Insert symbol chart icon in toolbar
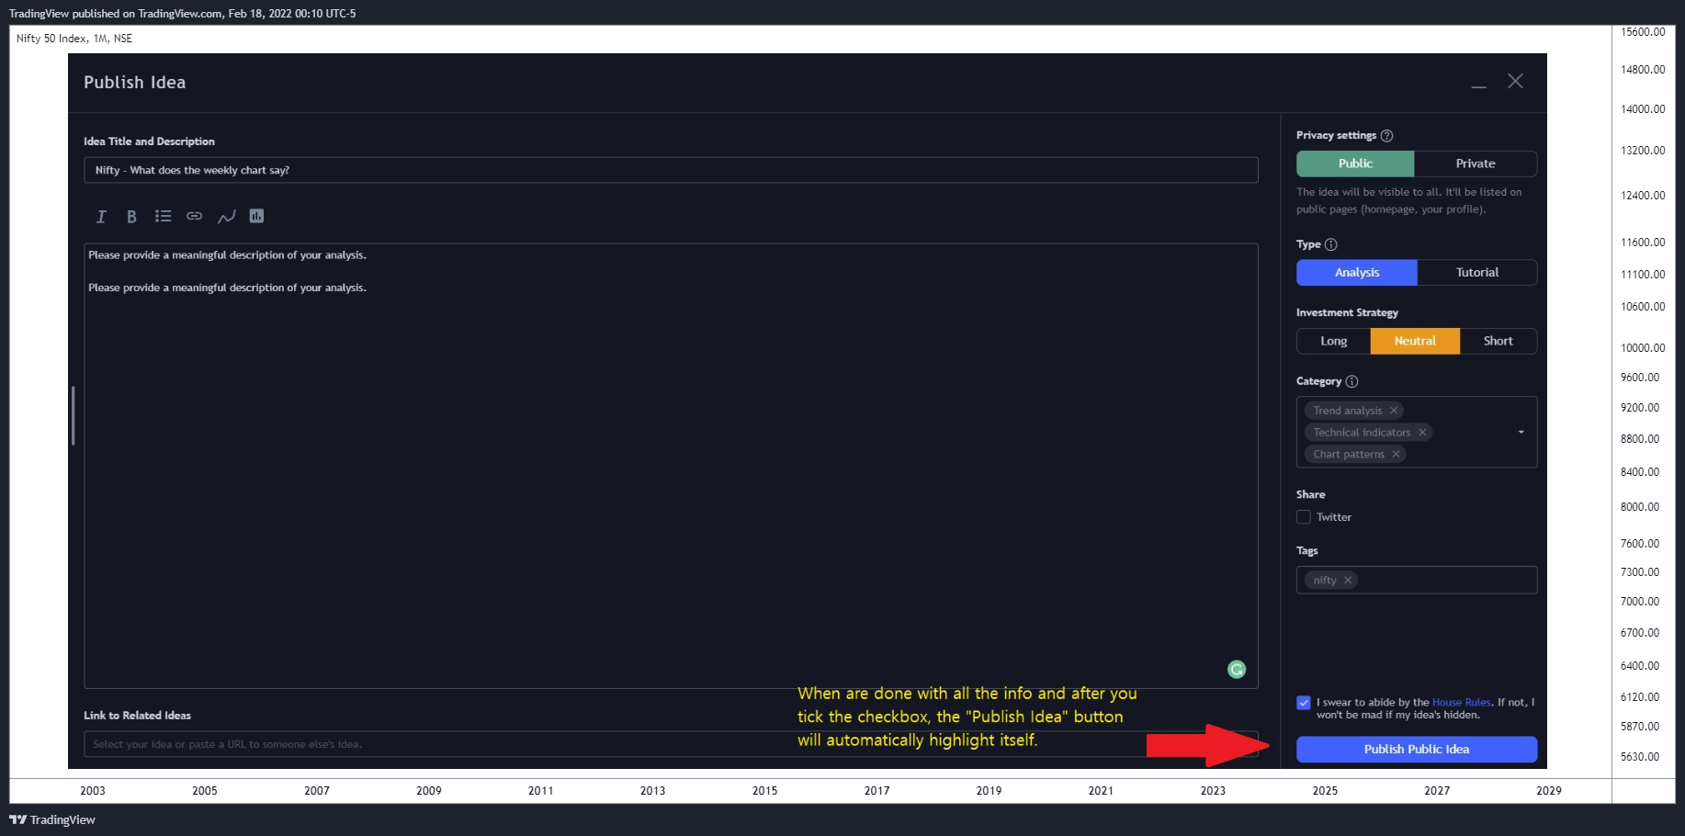 pos(226,217)
